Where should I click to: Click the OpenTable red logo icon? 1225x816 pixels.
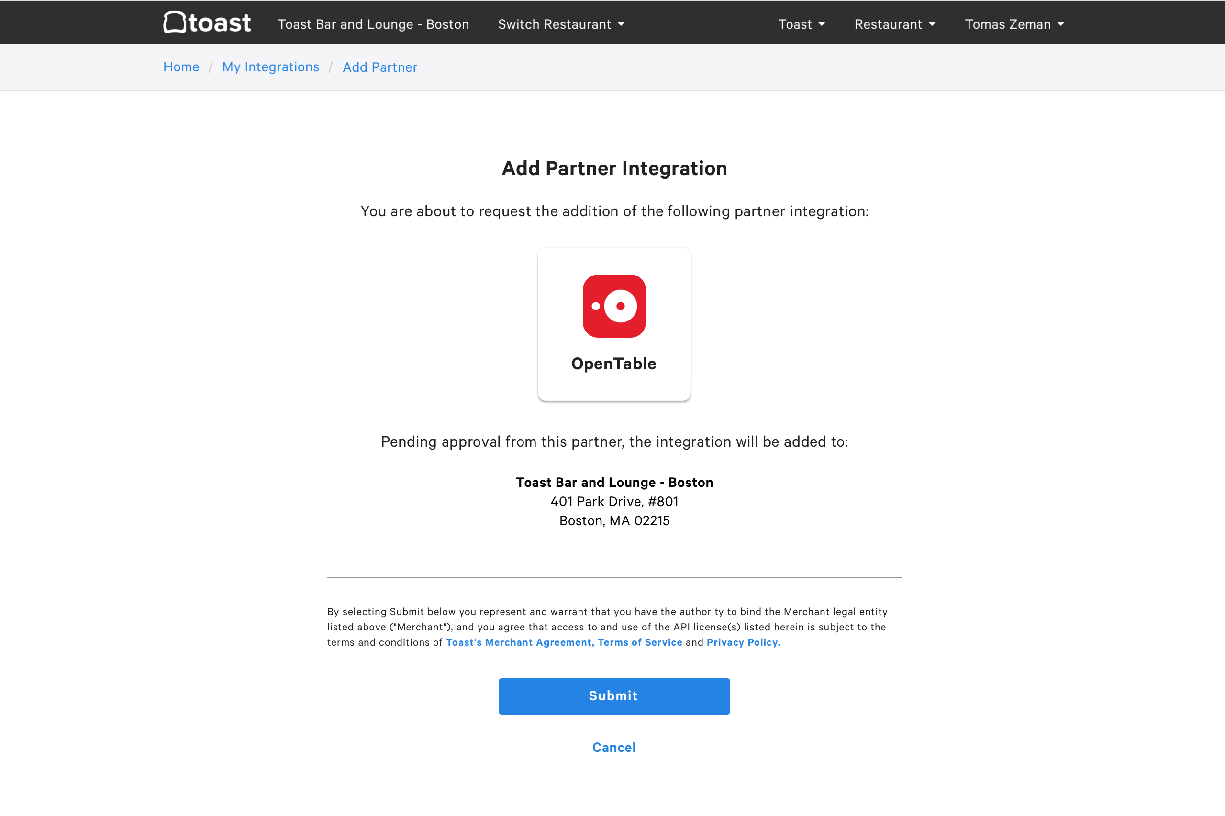click(x=614, y=306)
